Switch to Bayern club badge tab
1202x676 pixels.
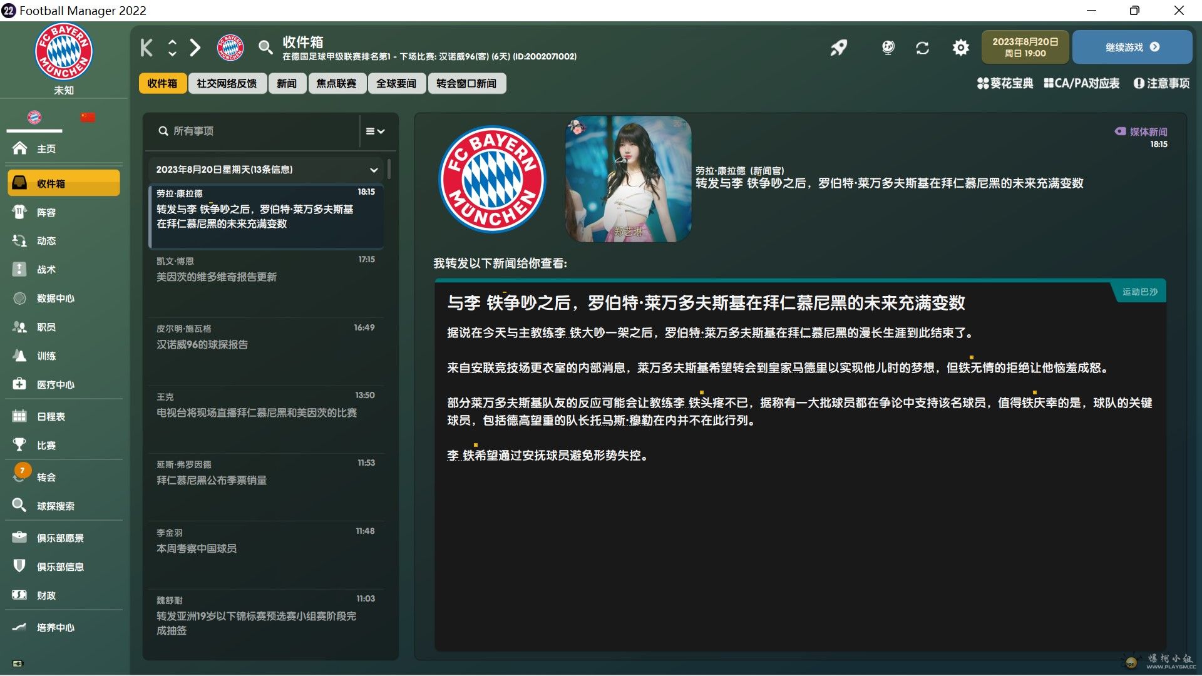pyautogui.click(x=34, y=117)
